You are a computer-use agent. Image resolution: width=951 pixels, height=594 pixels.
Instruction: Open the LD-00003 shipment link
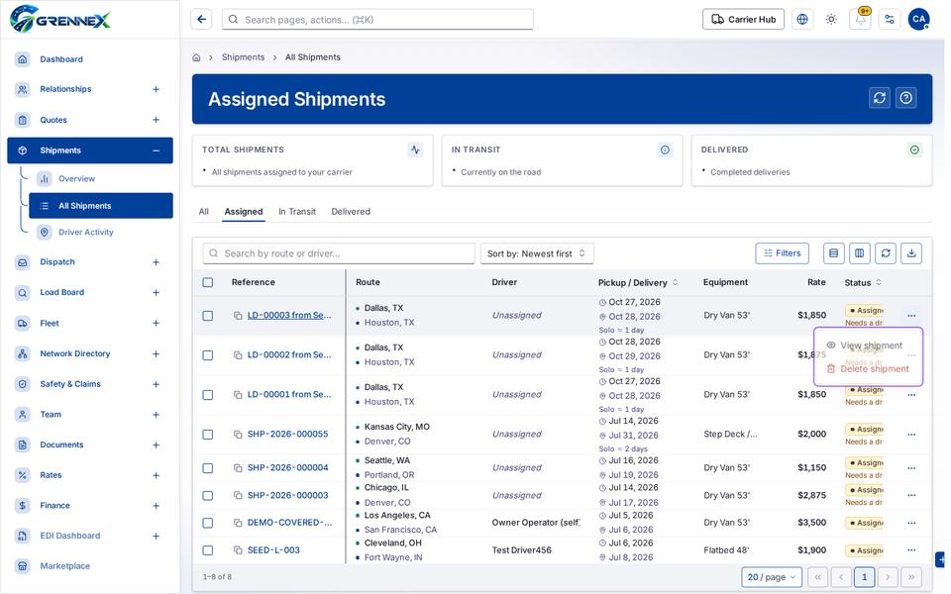(289, 315)
